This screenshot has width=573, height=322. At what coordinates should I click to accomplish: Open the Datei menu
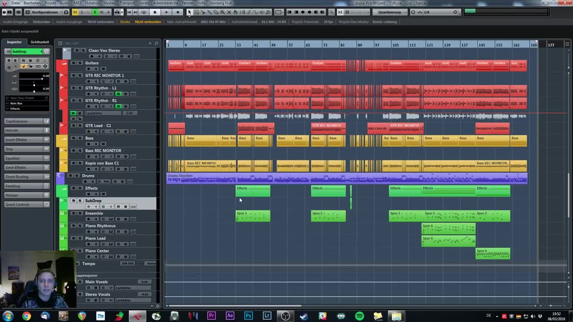coord(15,3)
